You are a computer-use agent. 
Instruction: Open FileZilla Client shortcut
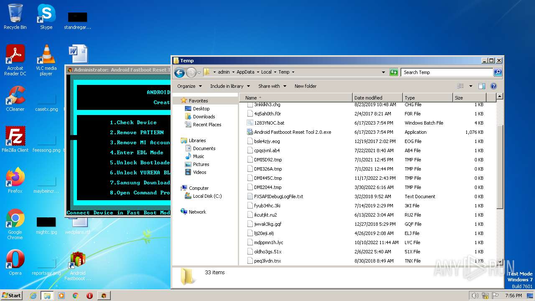pos(15,140)
